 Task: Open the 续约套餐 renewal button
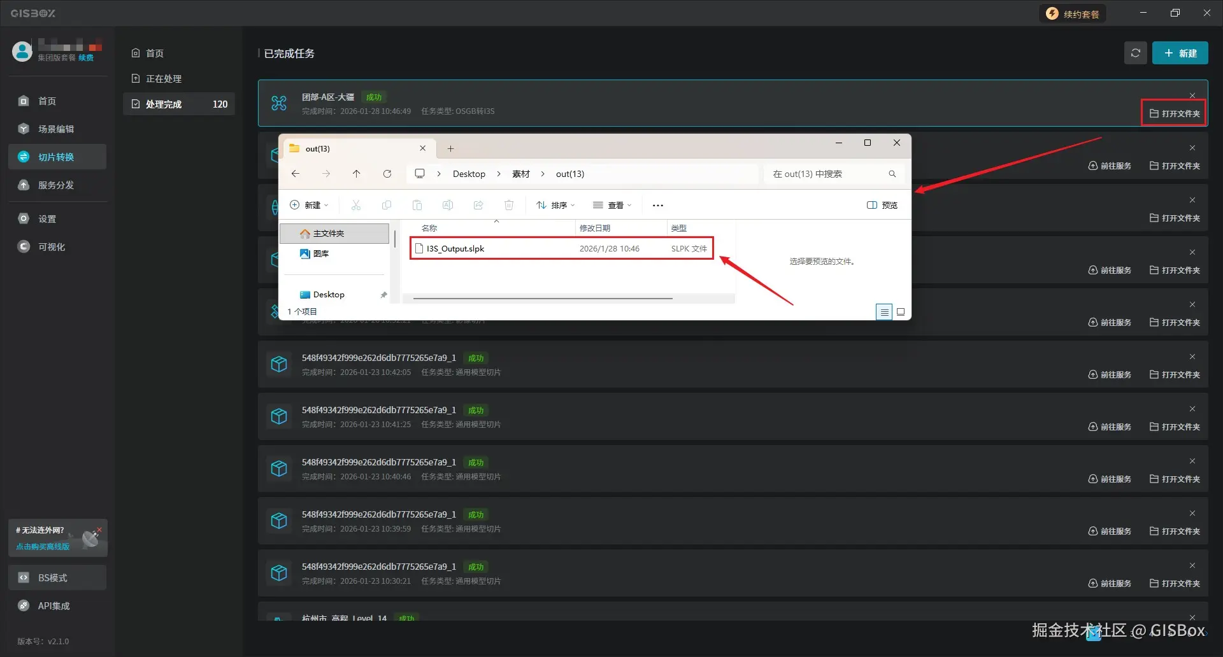point(1073,14)
